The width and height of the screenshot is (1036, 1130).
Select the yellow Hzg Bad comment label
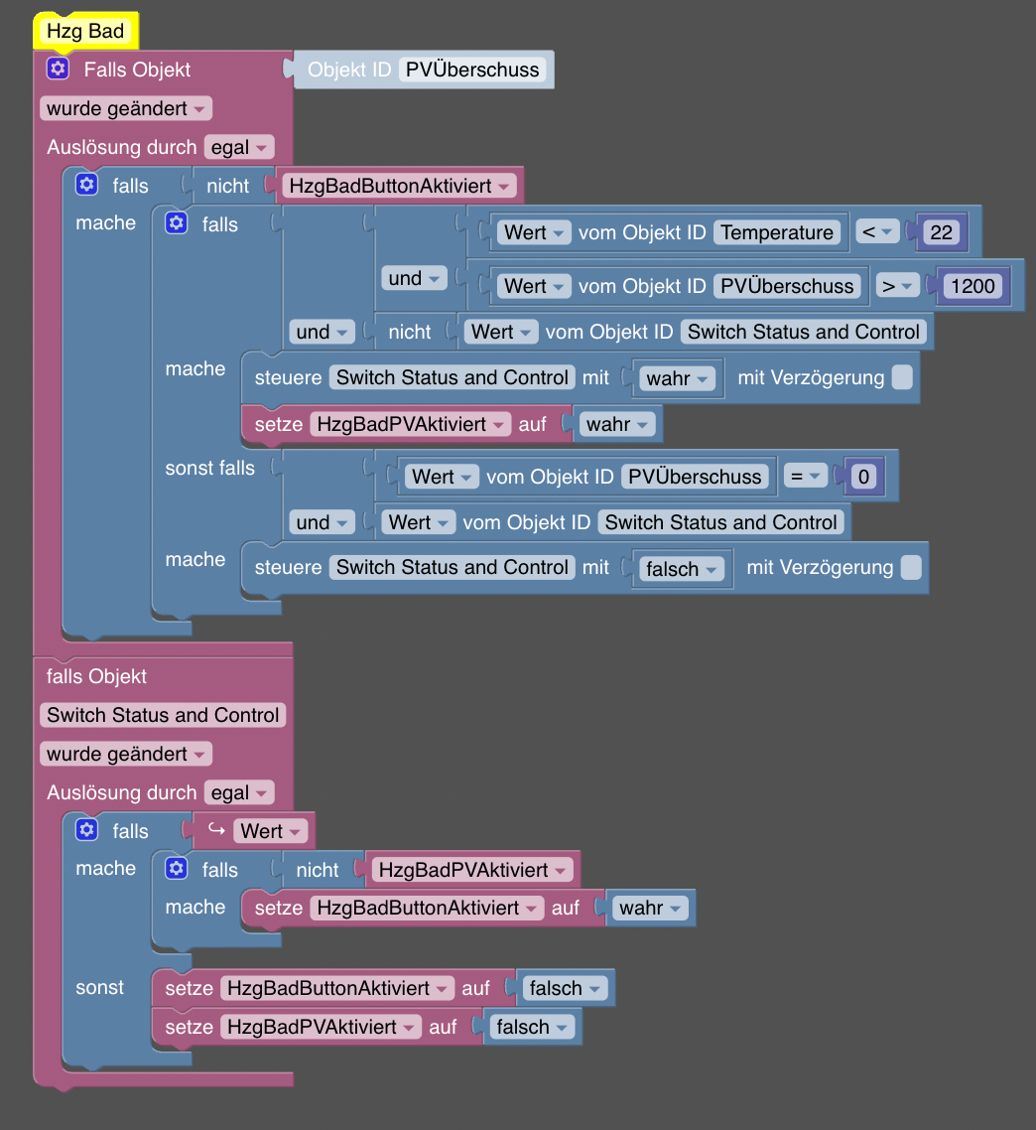(x=85, y=31)
